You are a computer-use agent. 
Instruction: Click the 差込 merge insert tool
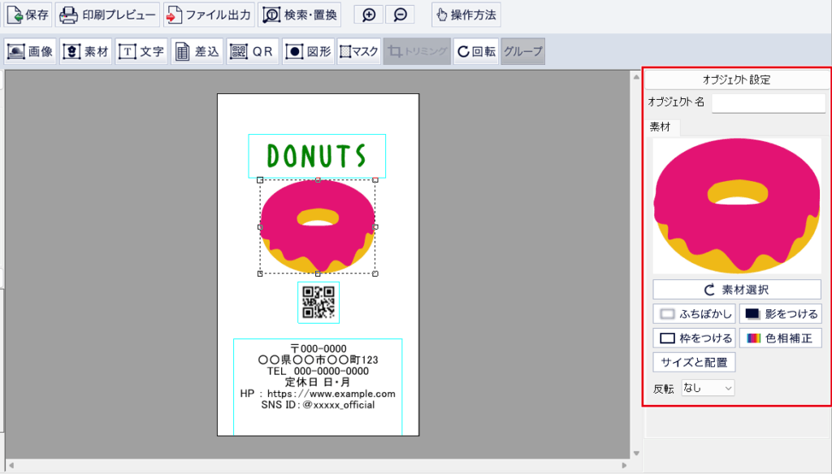coord(197,51)
